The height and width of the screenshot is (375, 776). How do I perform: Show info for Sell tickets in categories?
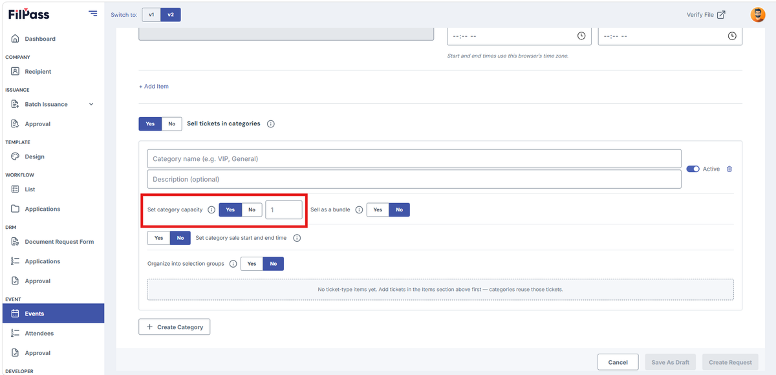click(x=271, y=124)
